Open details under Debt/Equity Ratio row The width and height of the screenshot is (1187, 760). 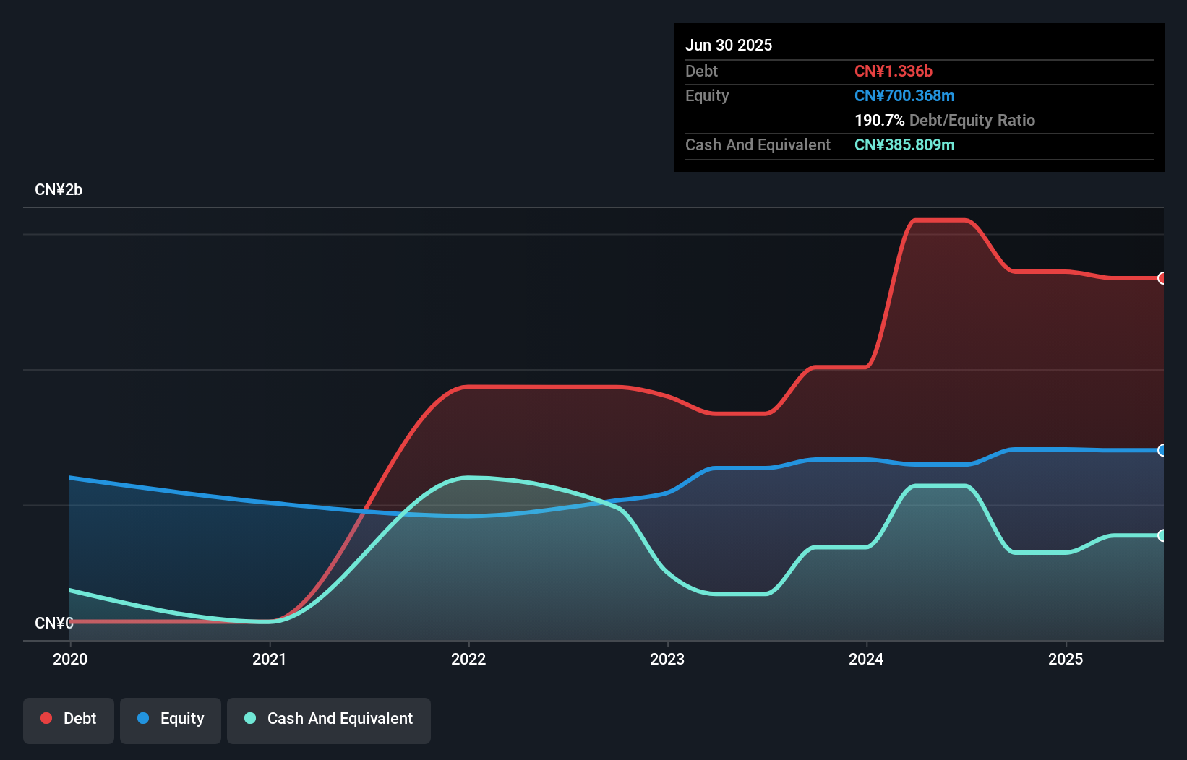[x=945, y=120]
